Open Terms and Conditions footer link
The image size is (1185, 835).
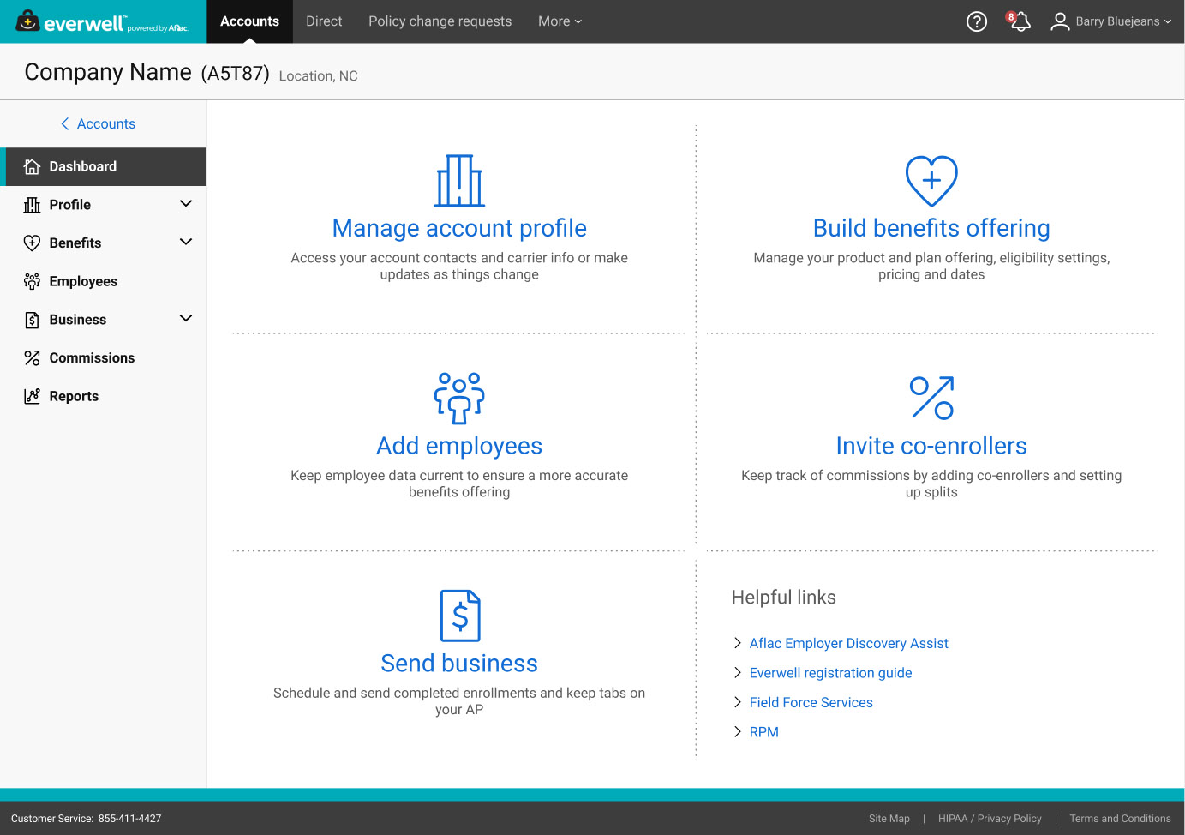coord(1120,819)
